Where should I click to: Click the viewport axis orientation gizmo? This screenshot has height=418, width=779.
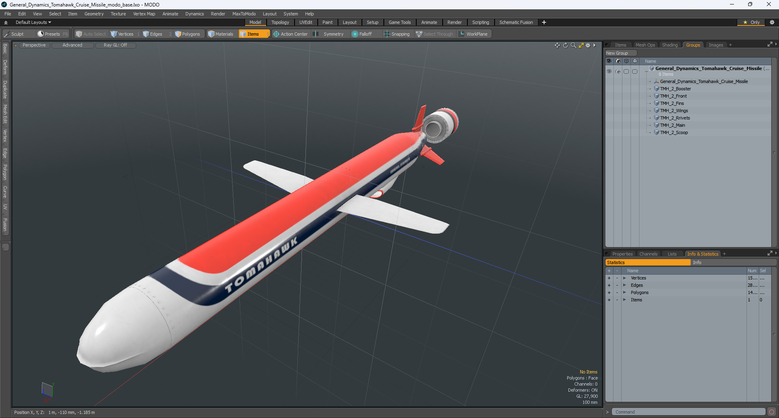[47, 391]
